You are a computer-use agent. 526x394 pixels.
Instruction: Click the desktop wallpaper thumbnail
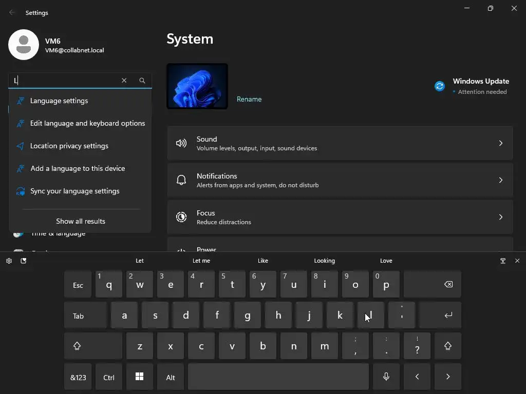197,86
